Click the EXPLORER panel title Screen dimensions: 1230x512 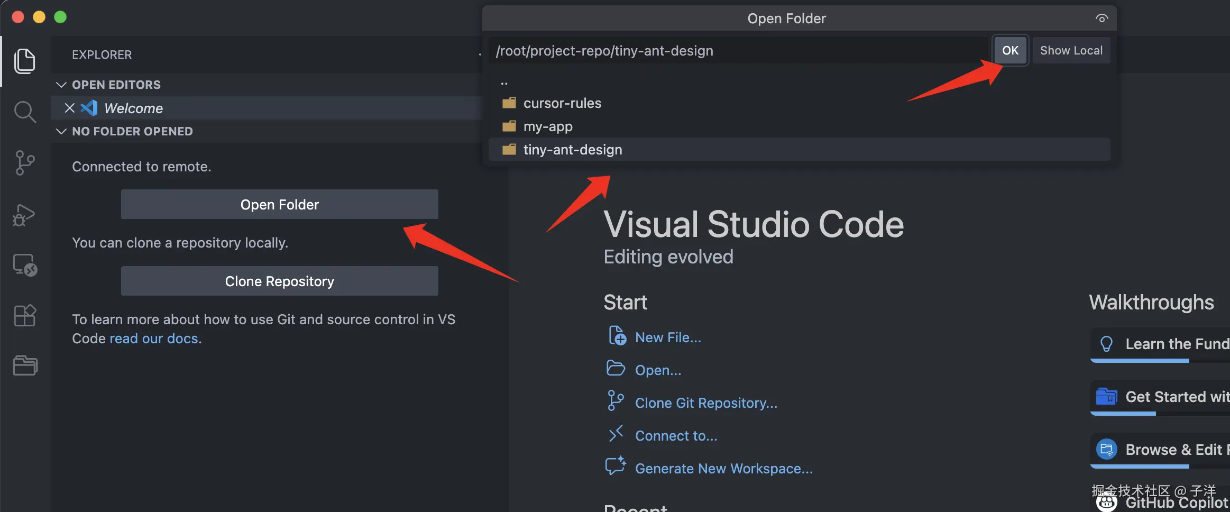tap(102, 54)
